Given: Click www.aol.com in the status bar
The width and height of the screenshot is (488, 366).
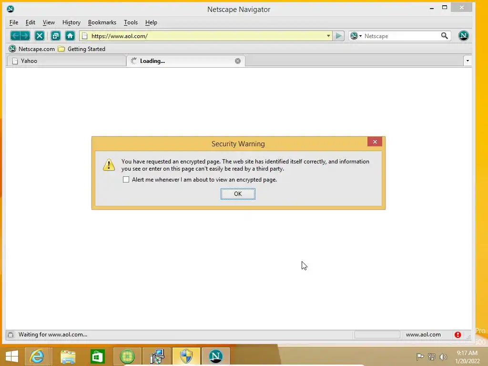Looking at the screenshot, I should click(x=423, y=335).
